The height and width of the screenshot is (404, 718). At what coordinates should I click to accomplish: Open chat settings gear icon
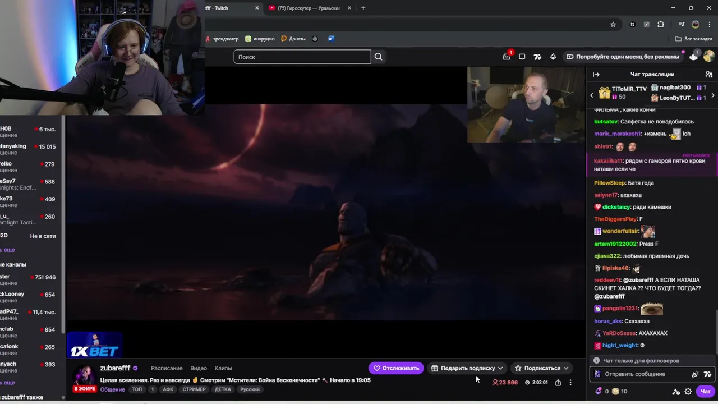click(688, 392)
